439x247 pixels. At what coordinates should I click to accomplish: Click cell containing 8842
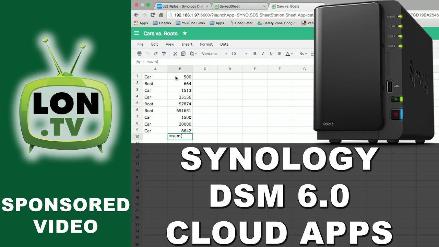point(180,131)
